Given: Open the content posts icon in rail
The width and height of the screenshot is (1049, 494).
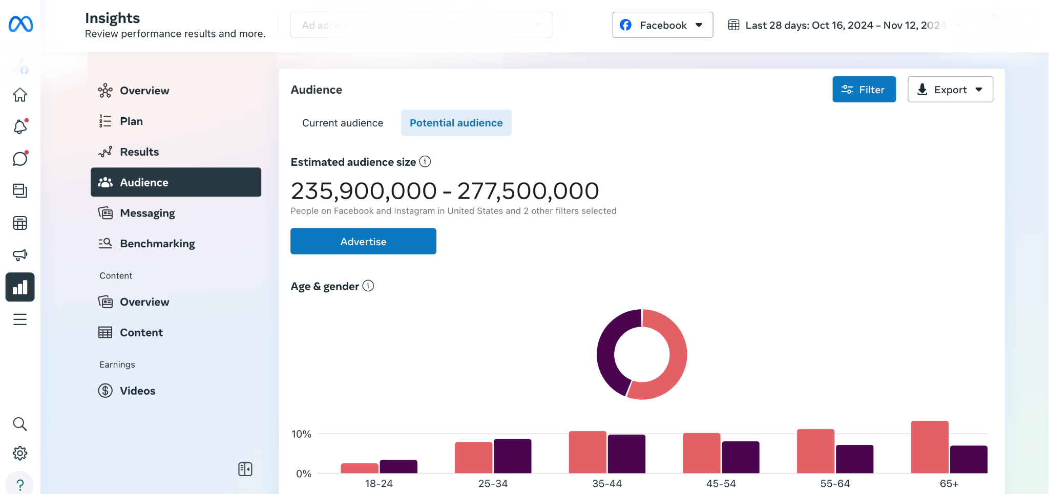Looking at the screenshot, I should [x=20, y=190].
